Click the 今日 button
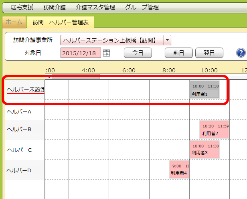The image size is (247, 199). click(138, 53)
